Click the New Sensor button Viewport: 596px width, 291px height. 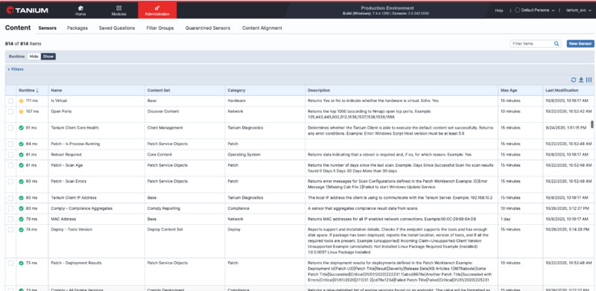coord(580,44)
